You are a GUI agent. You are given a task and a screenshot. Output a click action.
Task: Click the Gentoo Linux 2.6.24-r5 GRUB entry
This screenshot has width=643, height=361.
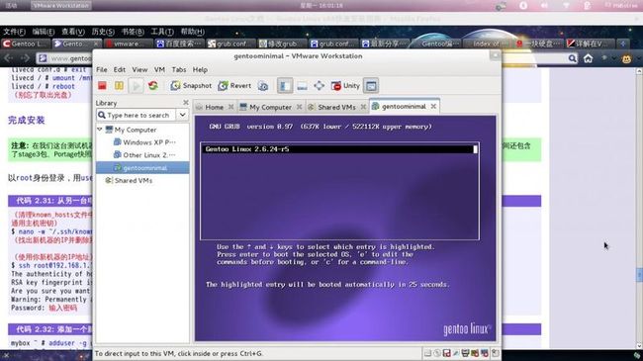(339, 149)
